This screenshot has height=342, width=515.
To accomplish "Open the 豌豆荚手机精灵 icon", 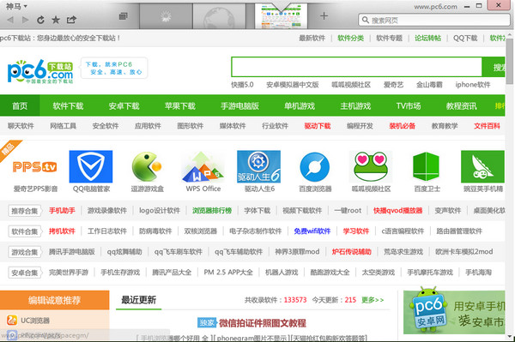I will (482, 166).
